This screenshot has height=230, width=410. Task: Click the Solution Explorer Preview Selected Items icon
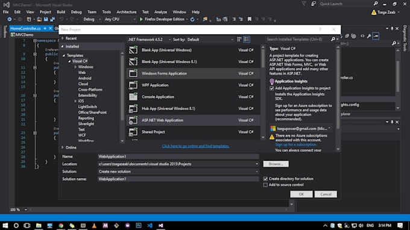[376, 36]
